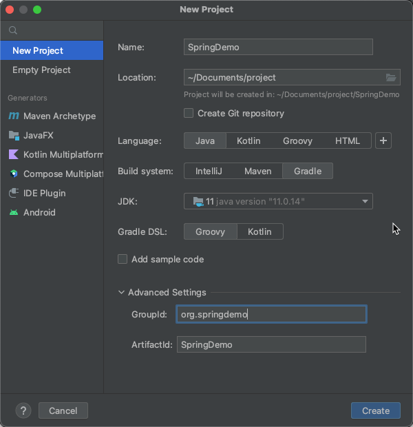This screenshot has width=413, height=427.
Task: Enable Create Git repository checkbox
Action: point(189,113)
